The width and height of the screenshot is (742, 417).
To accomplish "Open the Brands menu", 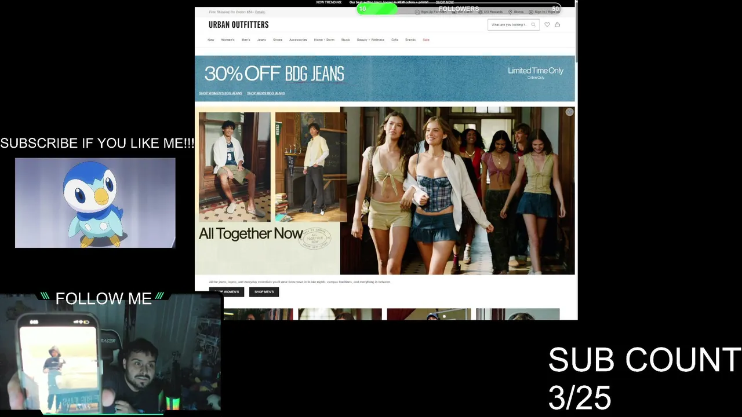I will 410,40.
